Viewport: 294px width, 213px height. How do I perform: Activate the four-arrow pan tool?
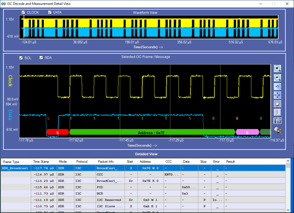[x=277, y=95]
